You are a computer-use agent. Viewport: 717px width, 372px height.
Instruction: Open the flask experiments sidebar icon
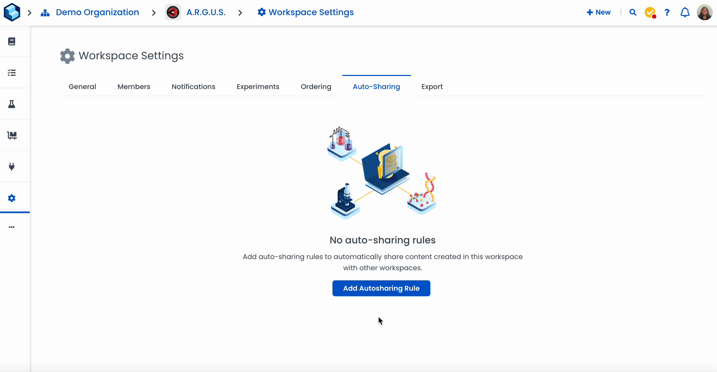(12, 104)
